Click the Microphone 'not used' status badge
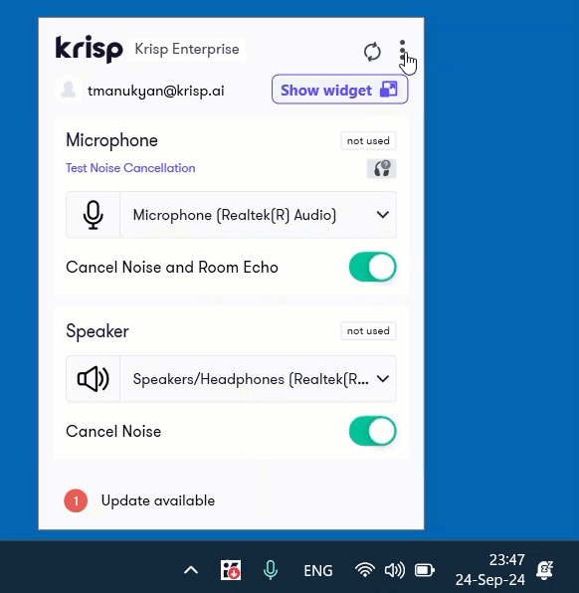Image resolution: width=579 pixels, height=593 pixels. tap(368, 140)
